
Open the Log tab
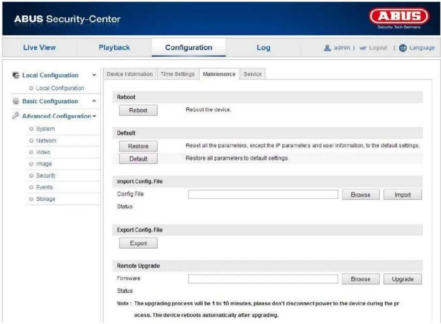(x=263, y=47)
